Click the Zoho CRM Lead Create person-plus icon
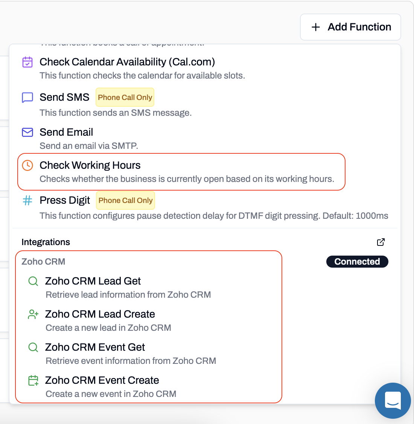This screenshot has height=424, width=414. coord(33,314)
